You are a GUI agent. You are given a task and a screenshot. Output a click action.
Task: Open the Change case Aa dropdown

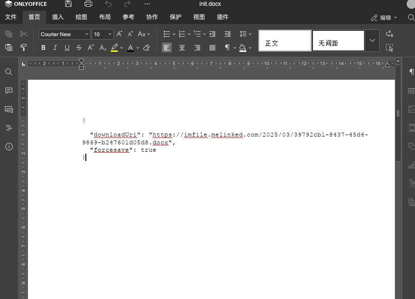click(x=144, y=34)
